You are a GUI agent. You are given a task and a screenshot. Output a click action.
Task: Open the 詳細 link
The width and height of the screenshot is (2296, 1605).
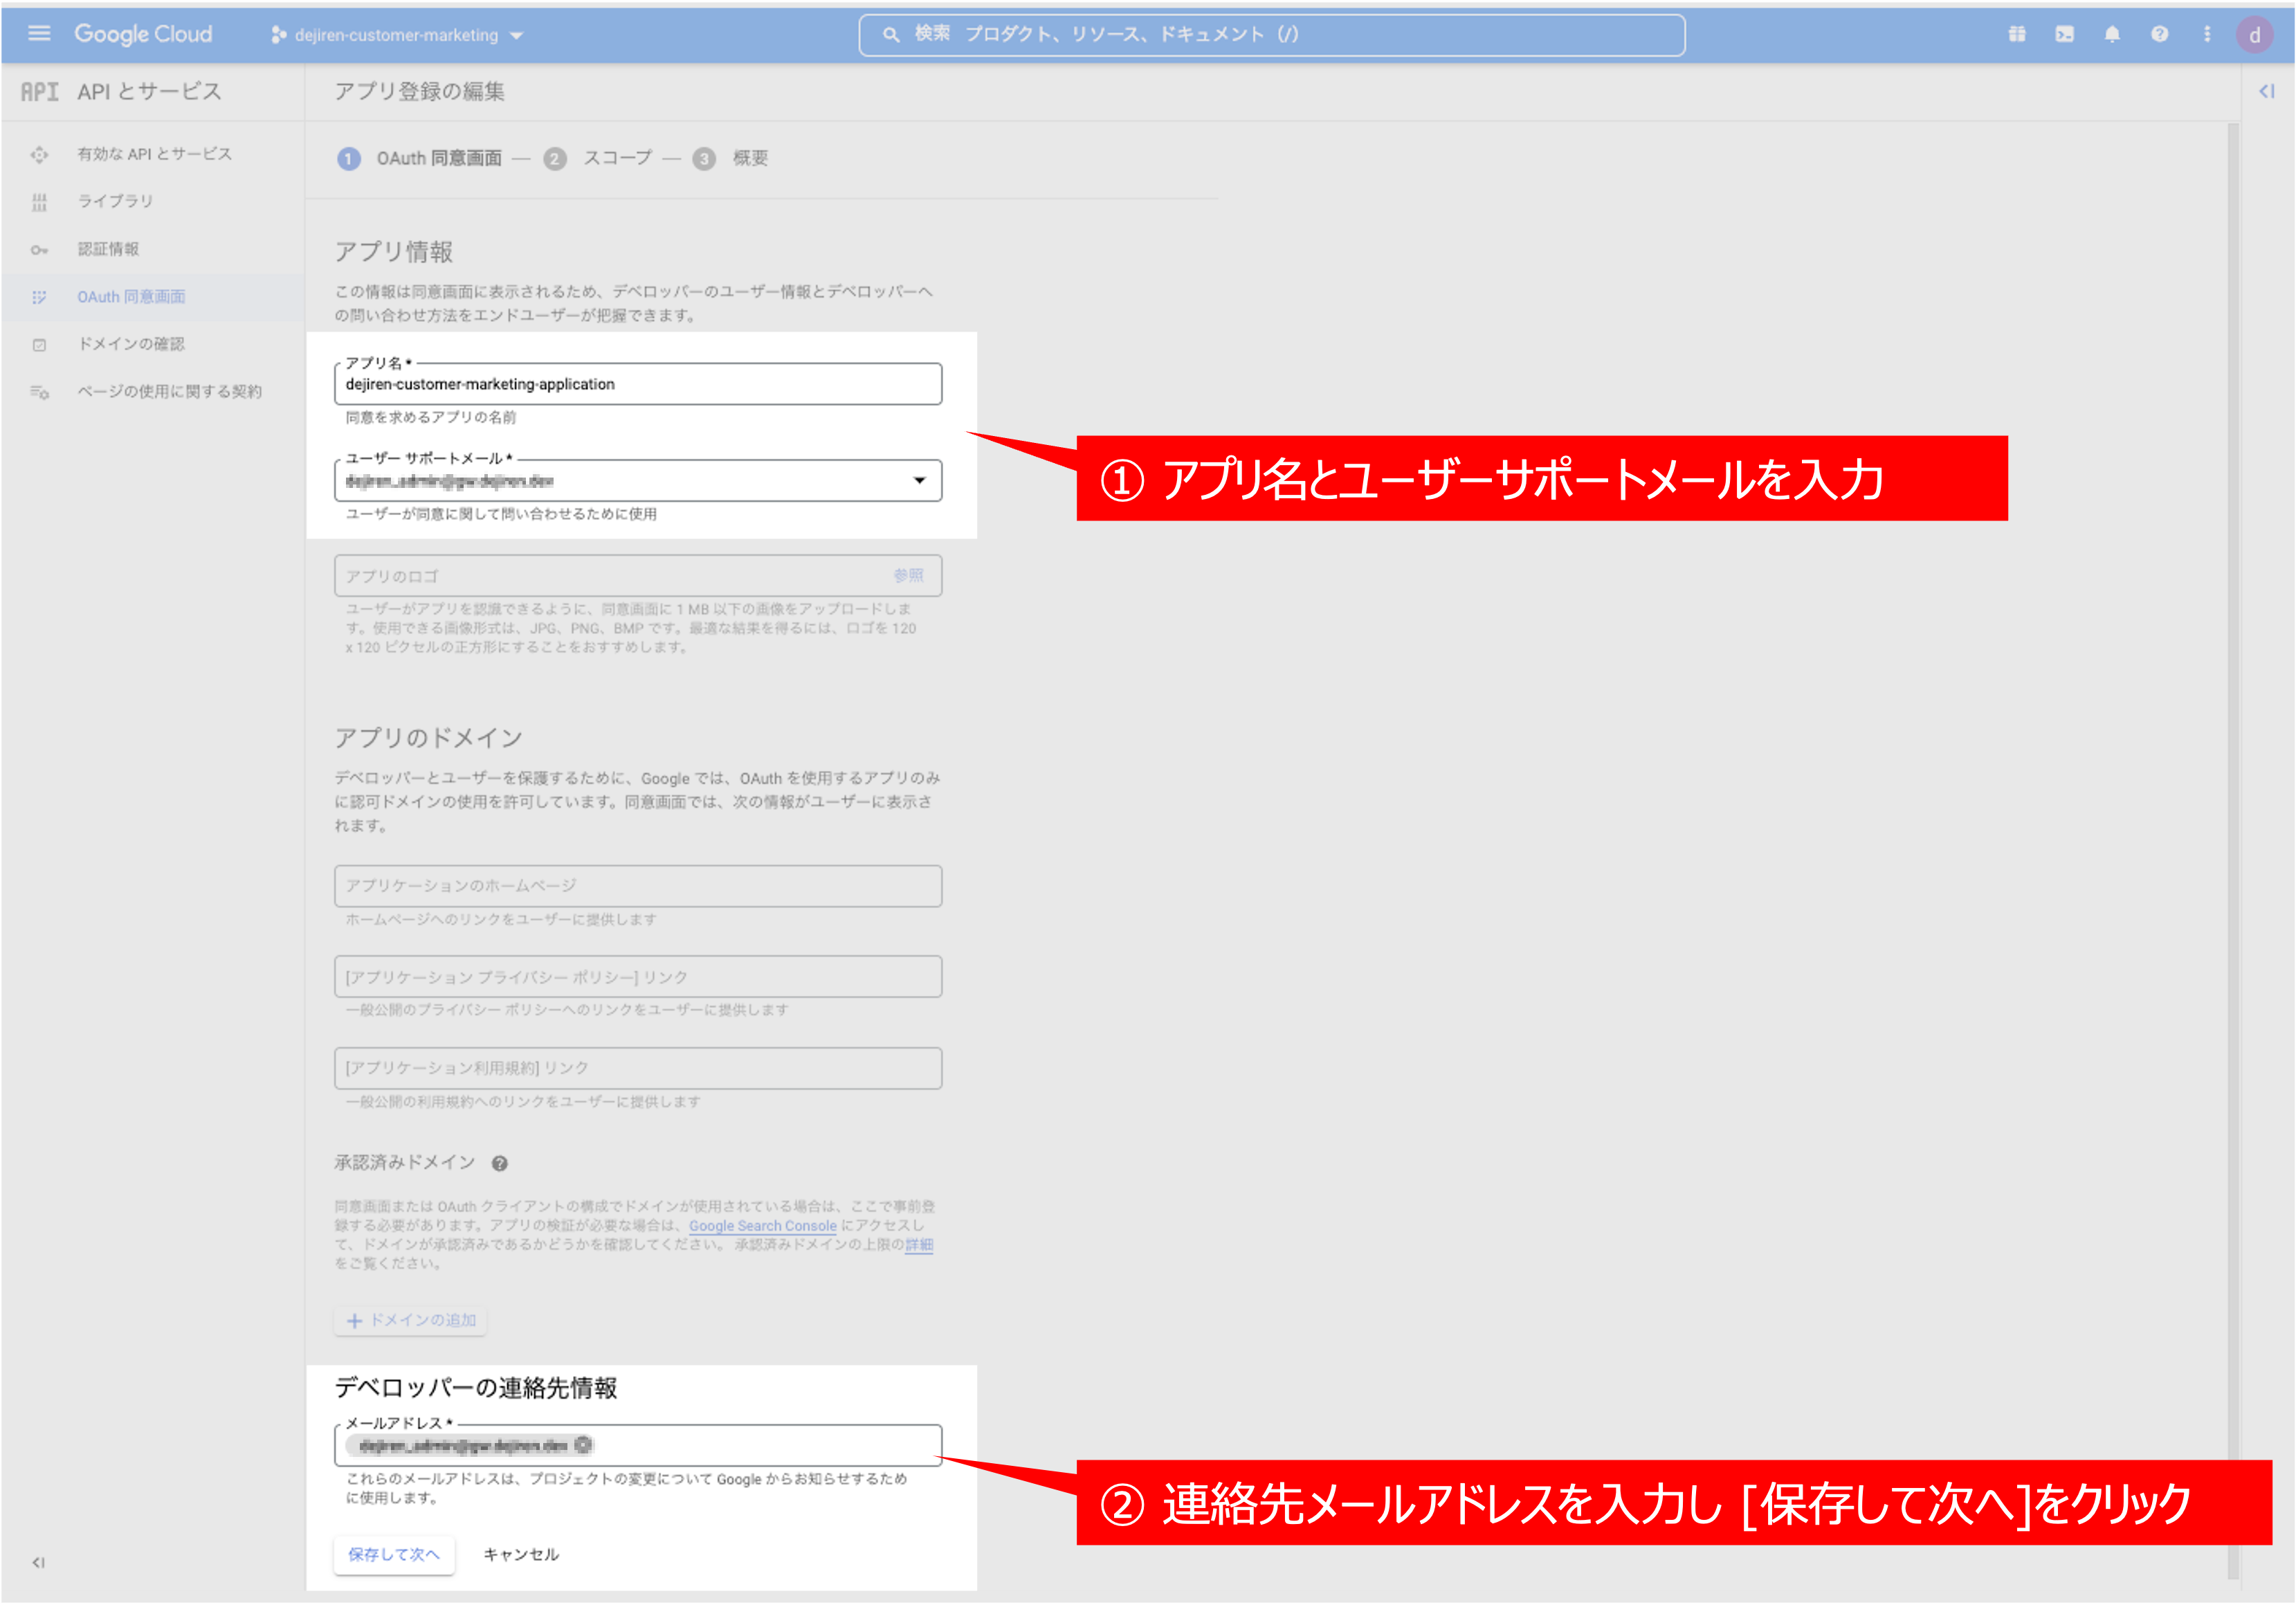click(919, 1245)
